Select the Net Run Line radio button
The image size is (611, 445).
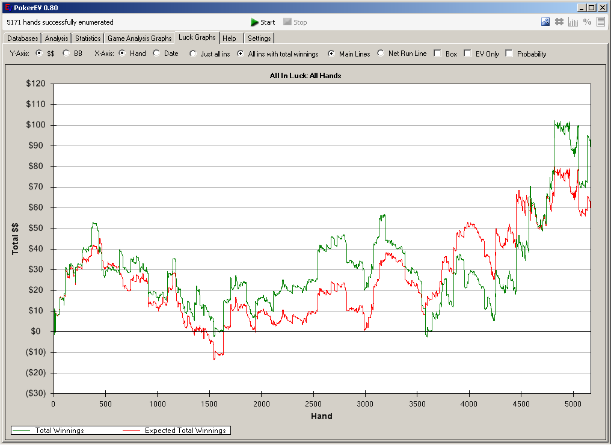(381, 54)
